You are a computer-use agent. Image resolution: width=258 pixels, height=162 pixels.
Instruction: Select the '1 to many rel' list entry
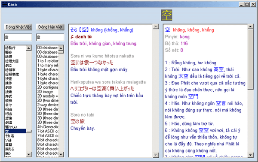48,66
